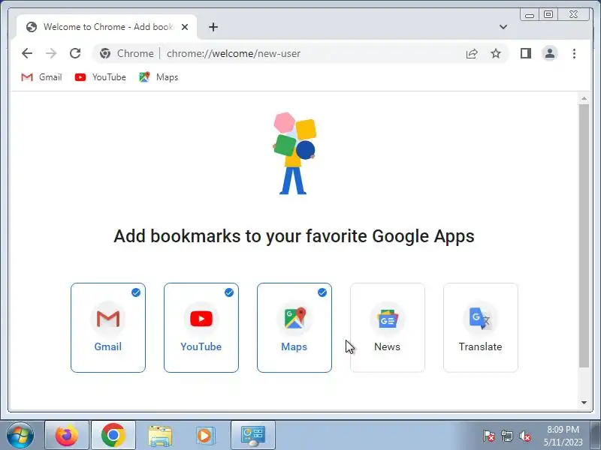Deselect the Maps app card
This screenshot has width=601, height=450.
tap(294, 328)
